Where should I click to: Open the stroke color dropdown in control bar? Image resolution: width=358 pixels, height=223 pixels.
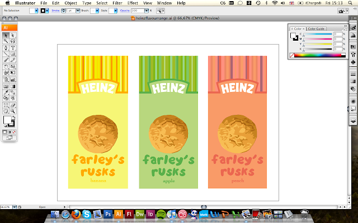tap(47, 11)
